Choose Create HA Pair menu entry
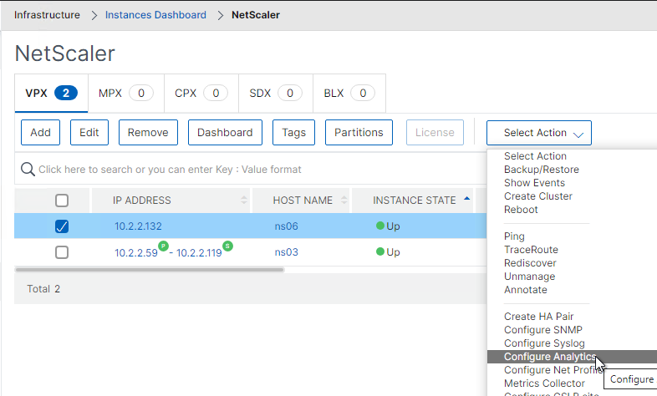 pyautogui.click(x=538, y=317)
